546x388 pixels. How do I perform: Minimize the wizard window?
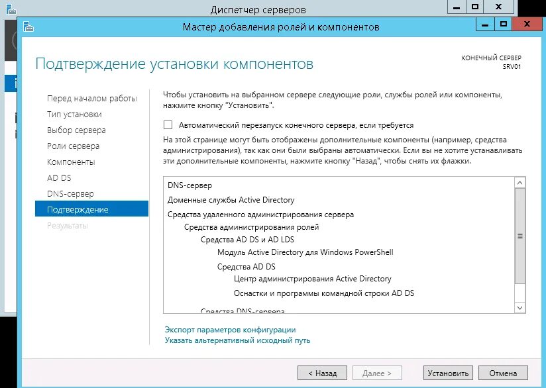[484, 24]
